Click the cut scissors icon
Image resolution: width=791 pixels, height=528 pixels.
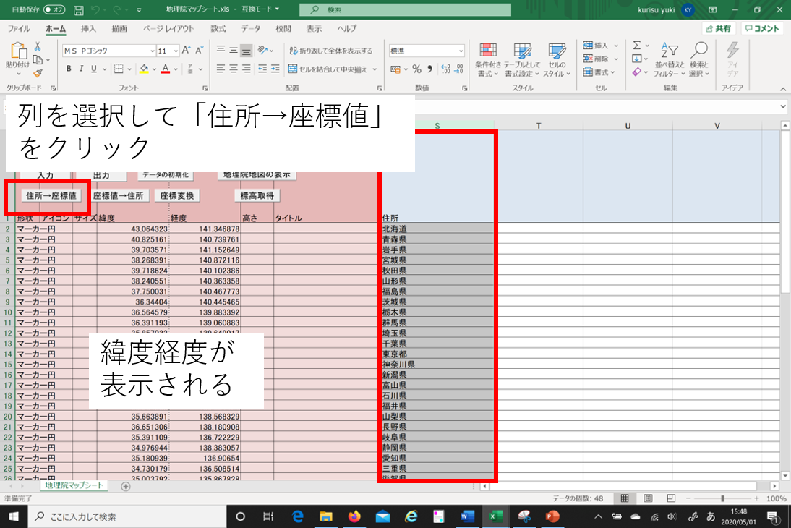pyautogui.click(x=38, y=46)
